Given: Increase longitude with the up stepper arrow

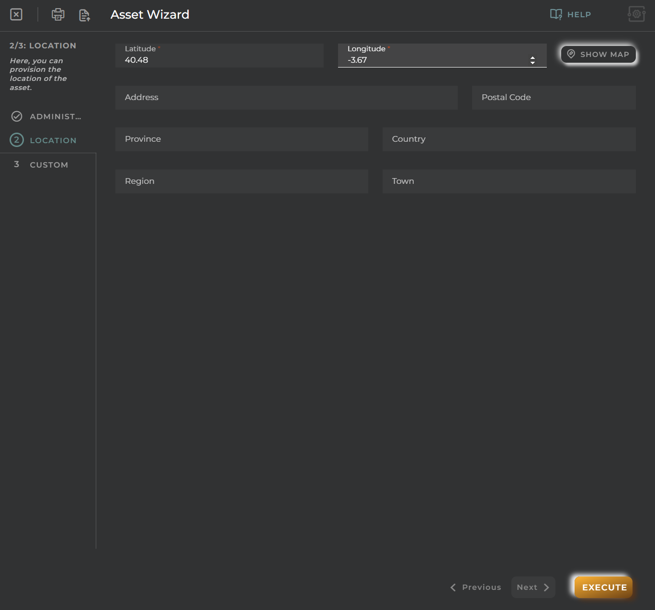Looking at the screenshot, I should pyautogui.click(x=532, y=57).
